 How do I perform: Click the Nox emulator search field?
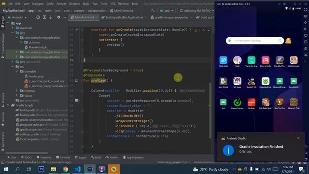[255, 41]
